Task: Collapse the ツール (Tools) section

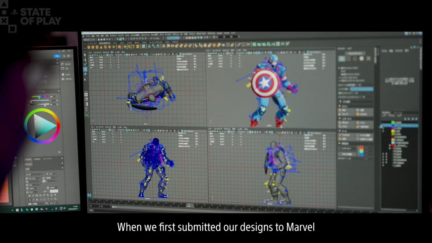Action: click(x=340, y=131)
